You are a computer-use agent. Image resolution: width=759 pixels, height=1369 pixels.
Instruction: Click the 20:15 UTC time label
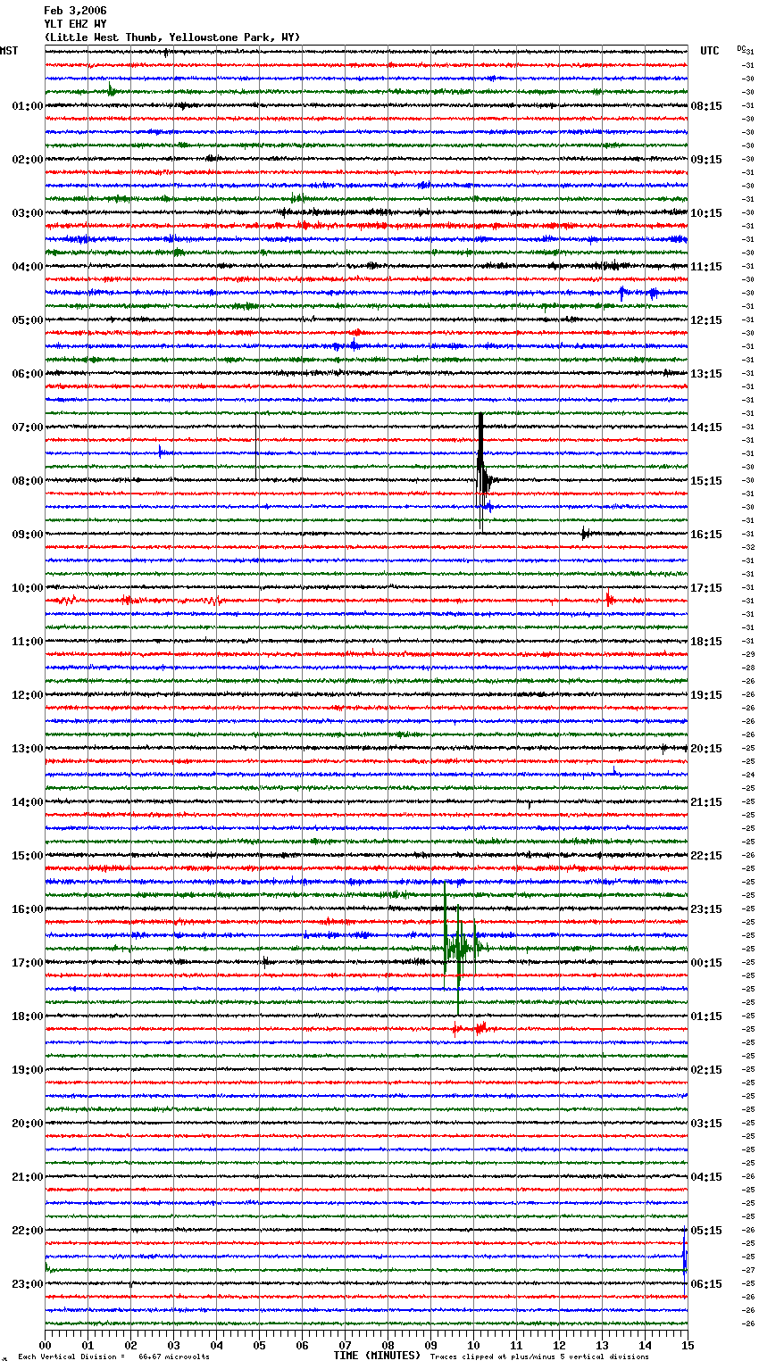tap(706, 749)
